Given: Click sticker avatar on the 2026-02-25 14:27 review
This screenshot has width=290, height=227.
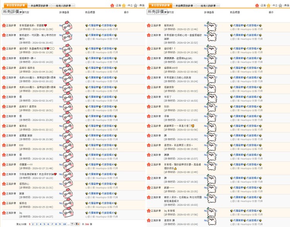Looking at the screenshot, I should click(x=67, y=214).
